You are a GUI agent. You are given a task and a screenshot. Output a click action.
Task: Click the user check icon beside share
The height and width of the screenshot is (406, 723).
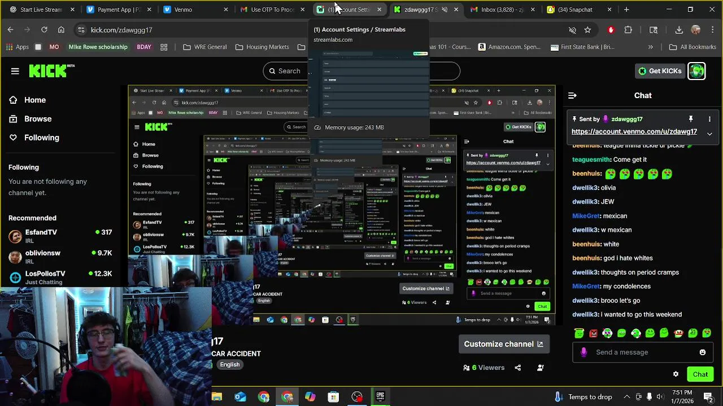540,368
